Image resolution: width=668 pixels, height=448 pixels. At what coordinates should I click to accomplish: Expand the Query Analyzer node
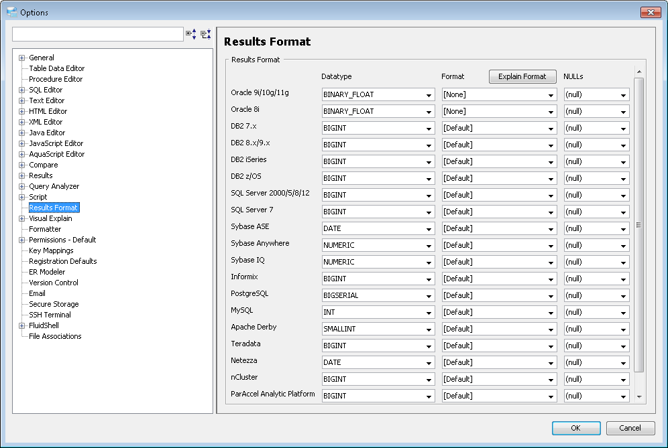click(21, 186)
